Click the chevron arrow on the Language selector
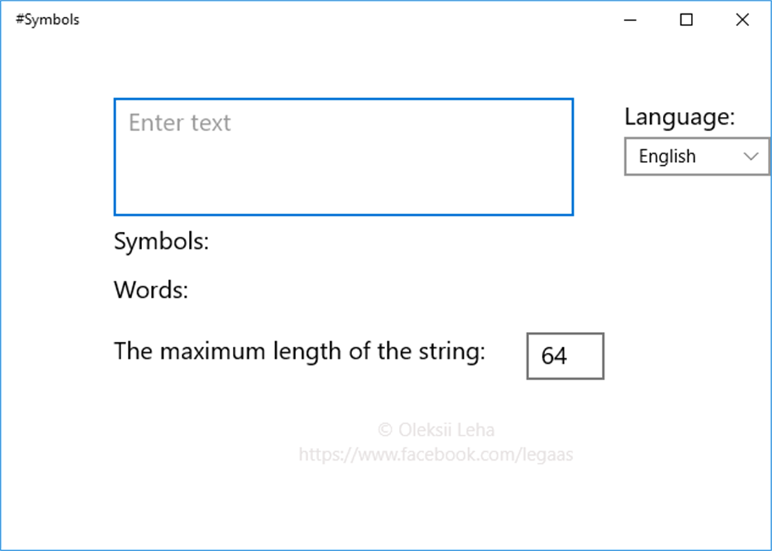 751,156
